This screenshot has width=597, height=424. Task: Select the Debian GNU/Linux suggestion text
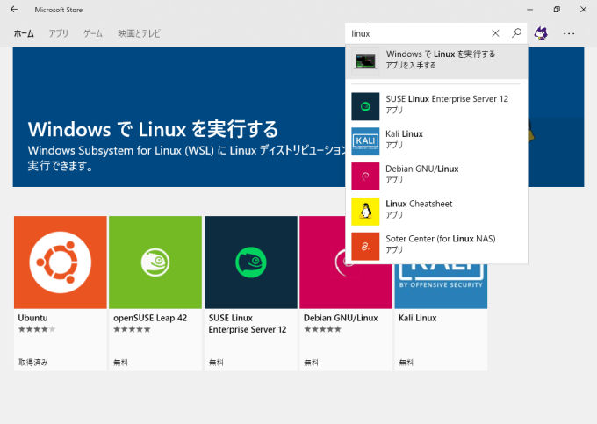pyautogui.click(x=422, y=169)
